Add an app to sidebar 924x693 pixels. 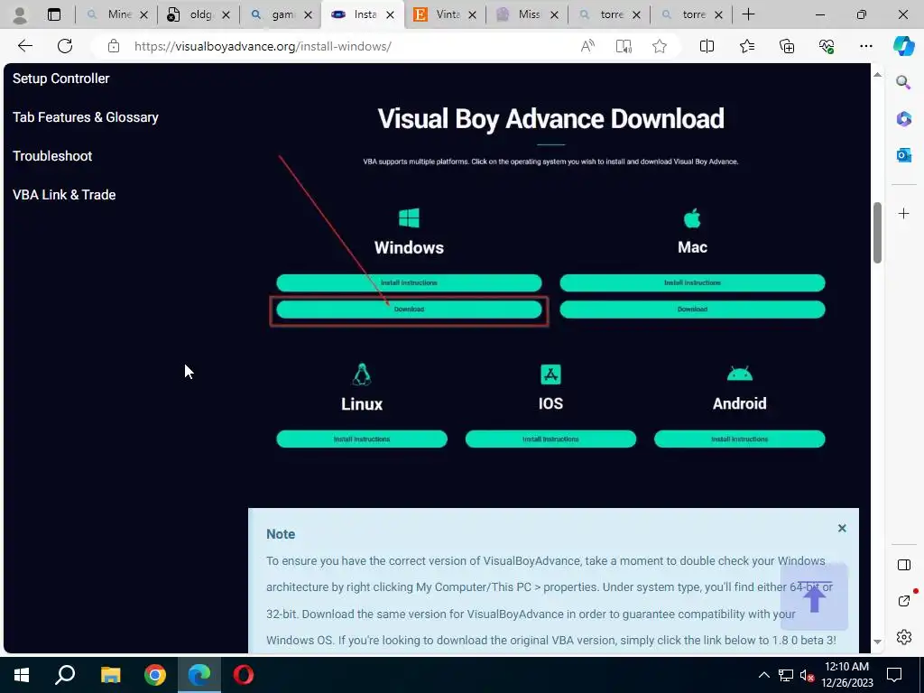click(904, 213)
